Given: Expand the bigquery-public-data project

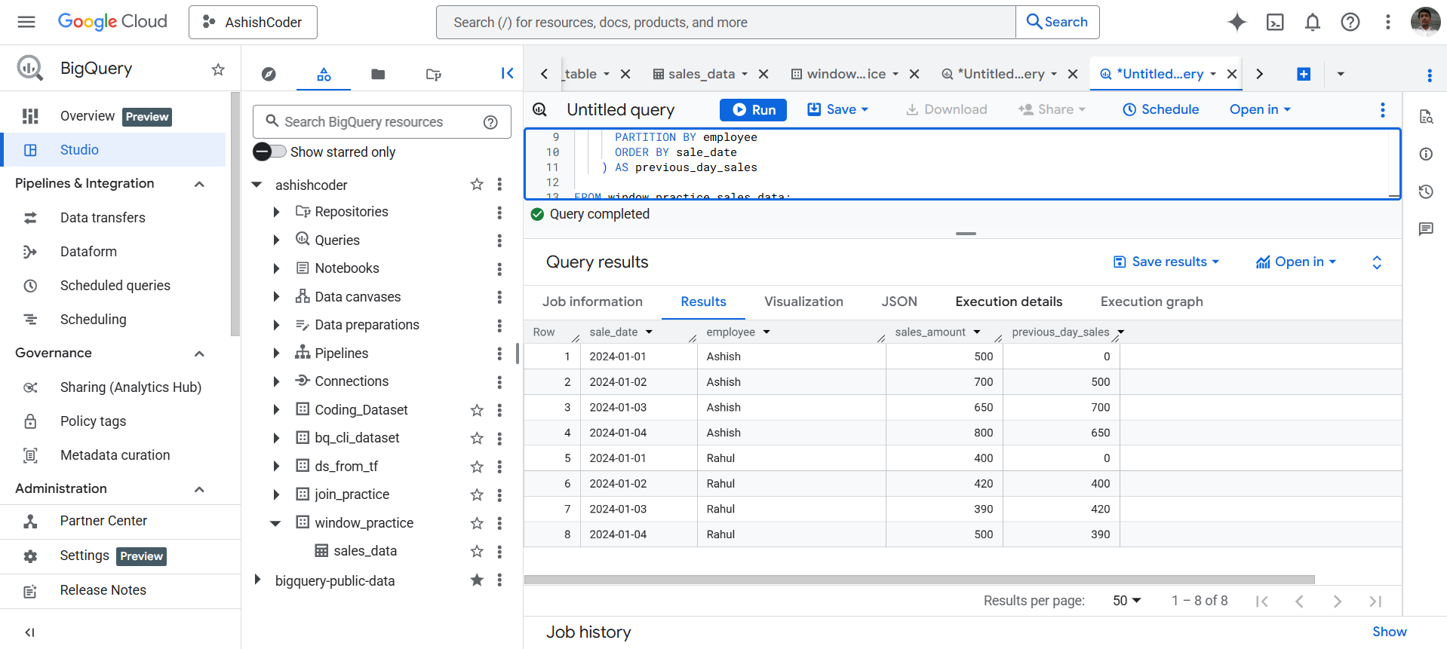Looking at the screenshot, I should click(x=257, y=580).
